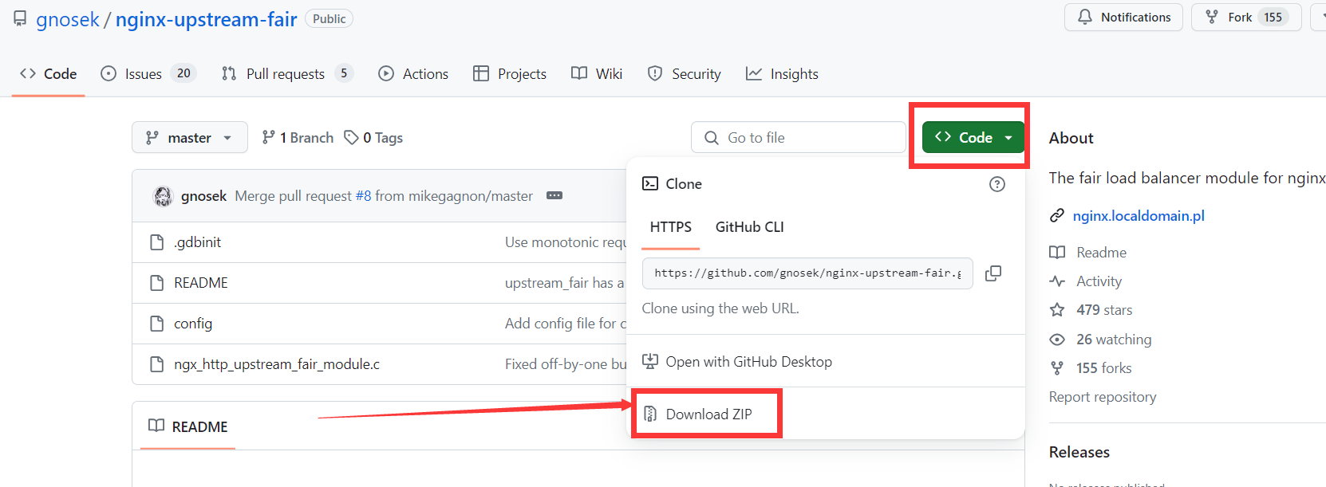View the 155 forks list
Viewport: 1326px width, 487px height.
pos(1091,368)
